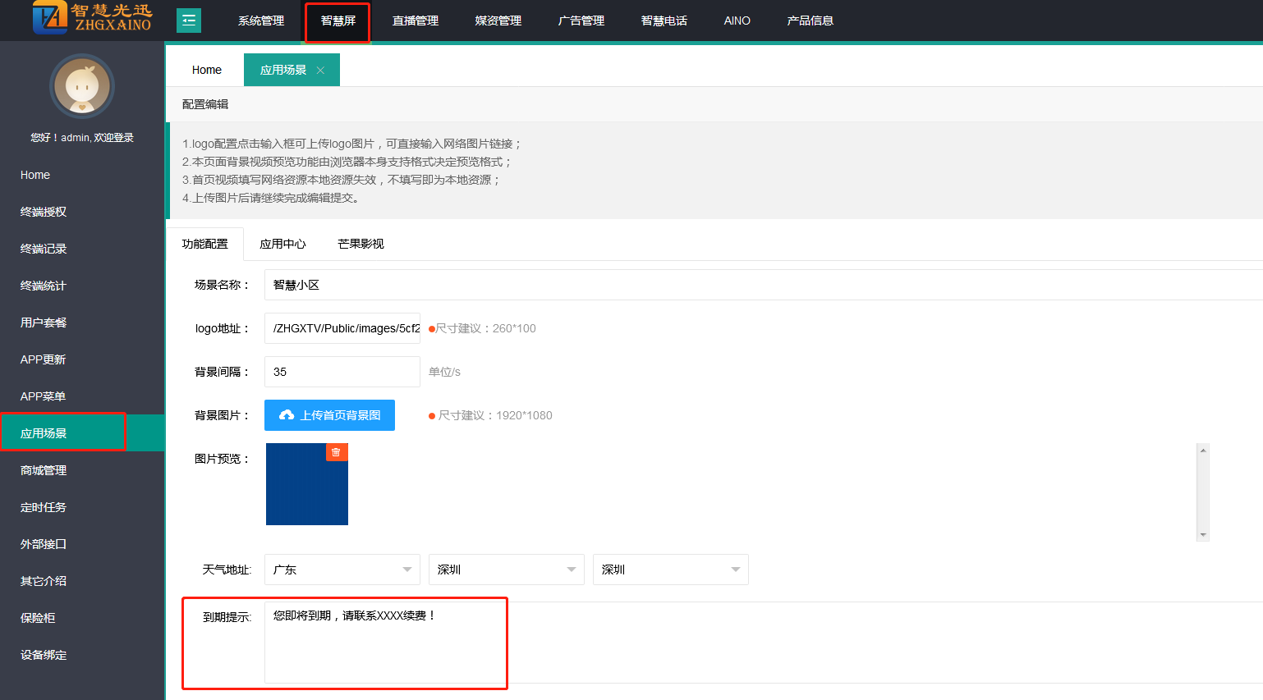Open 终端记录 in the sidebar

(82, 249)
